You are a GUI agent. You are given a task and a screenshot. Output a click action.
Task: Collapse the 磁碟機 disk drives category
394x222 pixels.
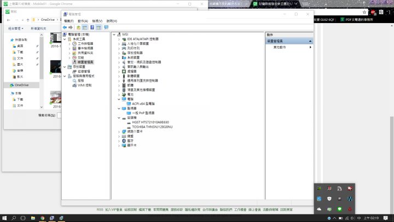pyautogui.click(x=119, y=118)
